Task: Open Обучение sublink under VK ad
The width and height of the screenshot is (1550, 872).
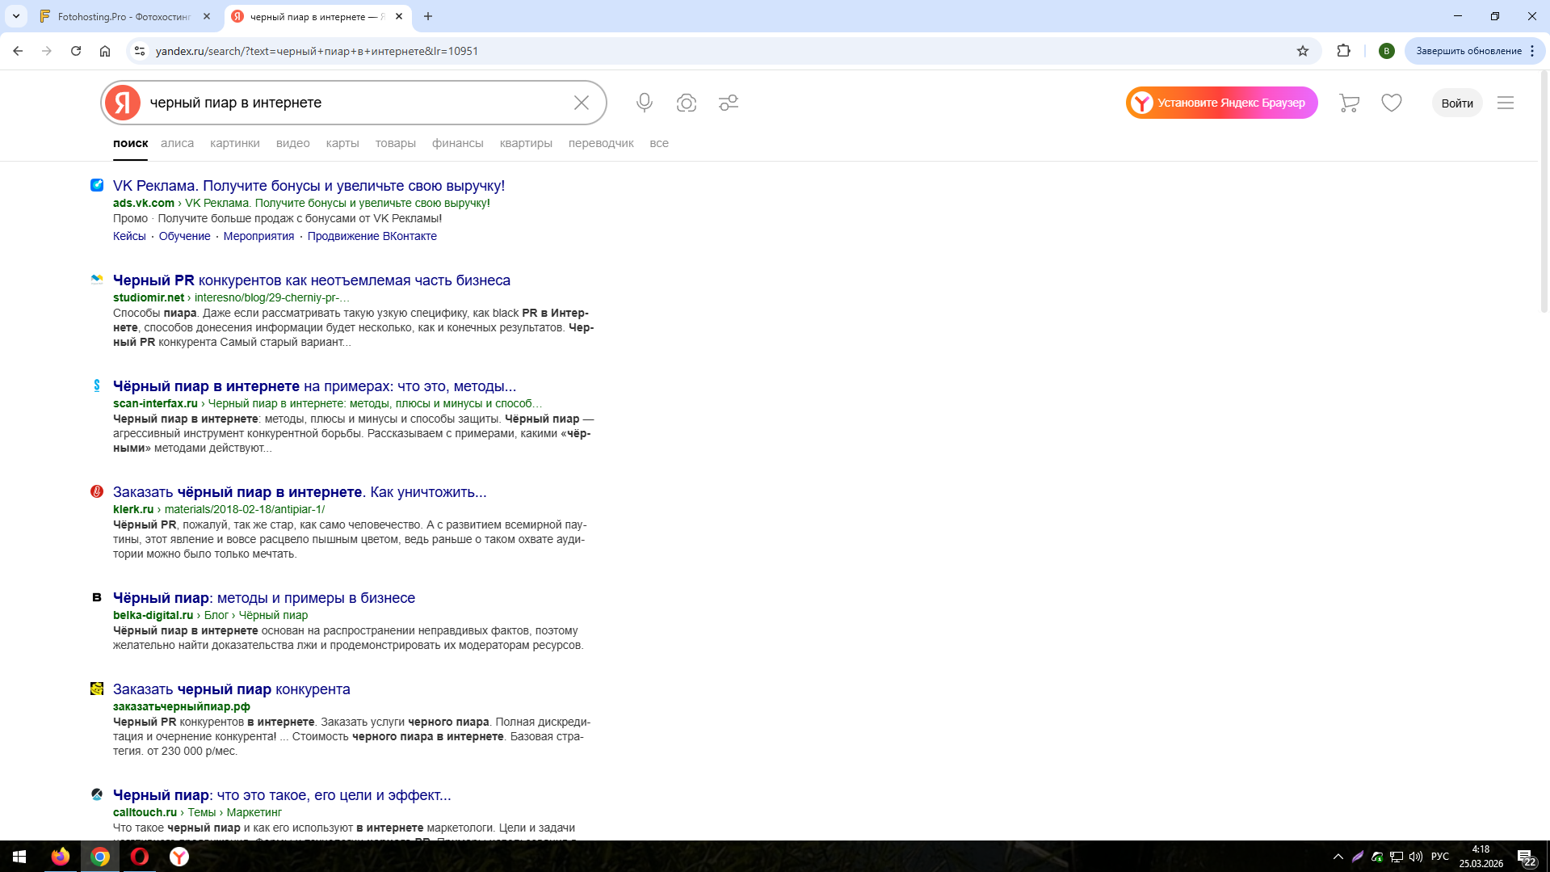Action: (184, 236)
